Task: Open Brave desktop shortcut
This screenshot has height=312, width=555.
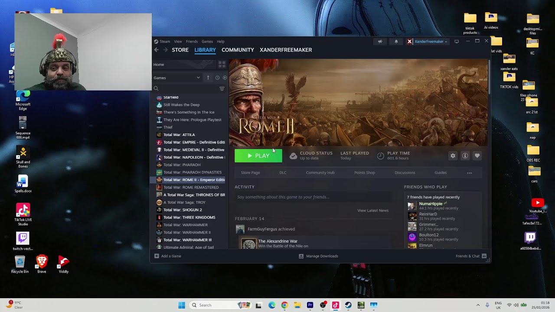Action: tap(42, 264)
